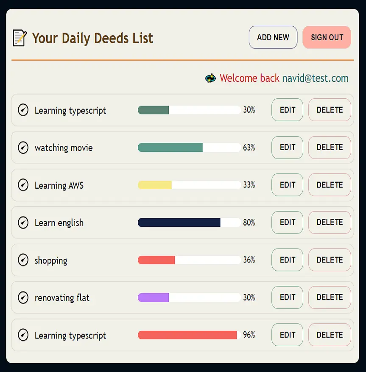This screenshot has height=372, width=366.
Task: Click the yellow Learning AWS progress bar
Action: pos(189,185)
